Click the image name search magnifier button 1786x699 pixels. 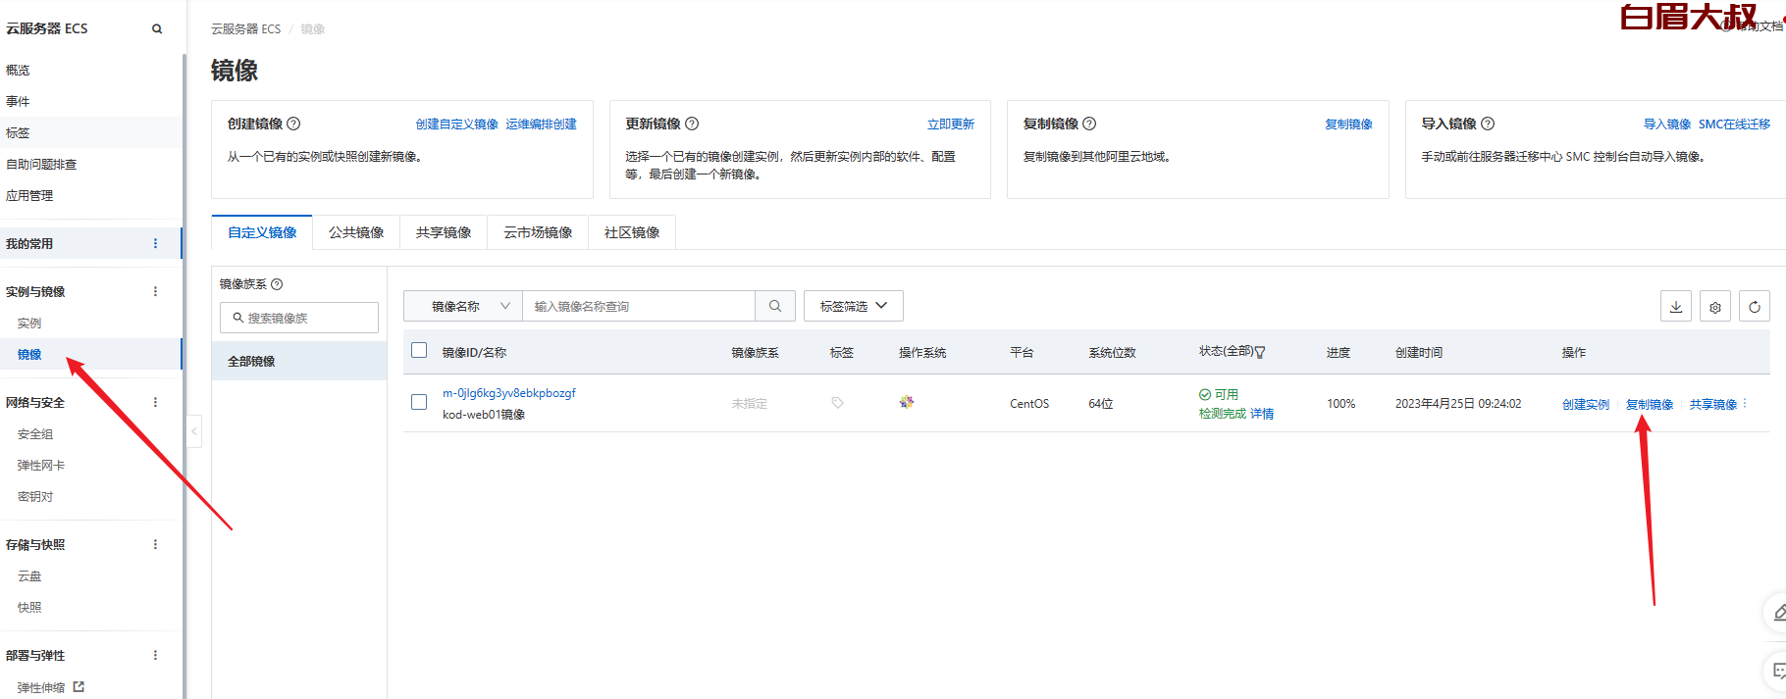[x=775, y=306]
